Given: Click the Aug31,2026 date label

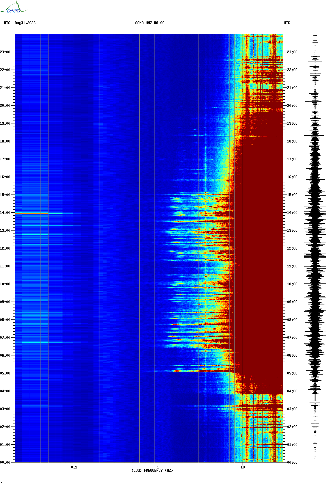Looking at the screenshot, I should 25,23.
